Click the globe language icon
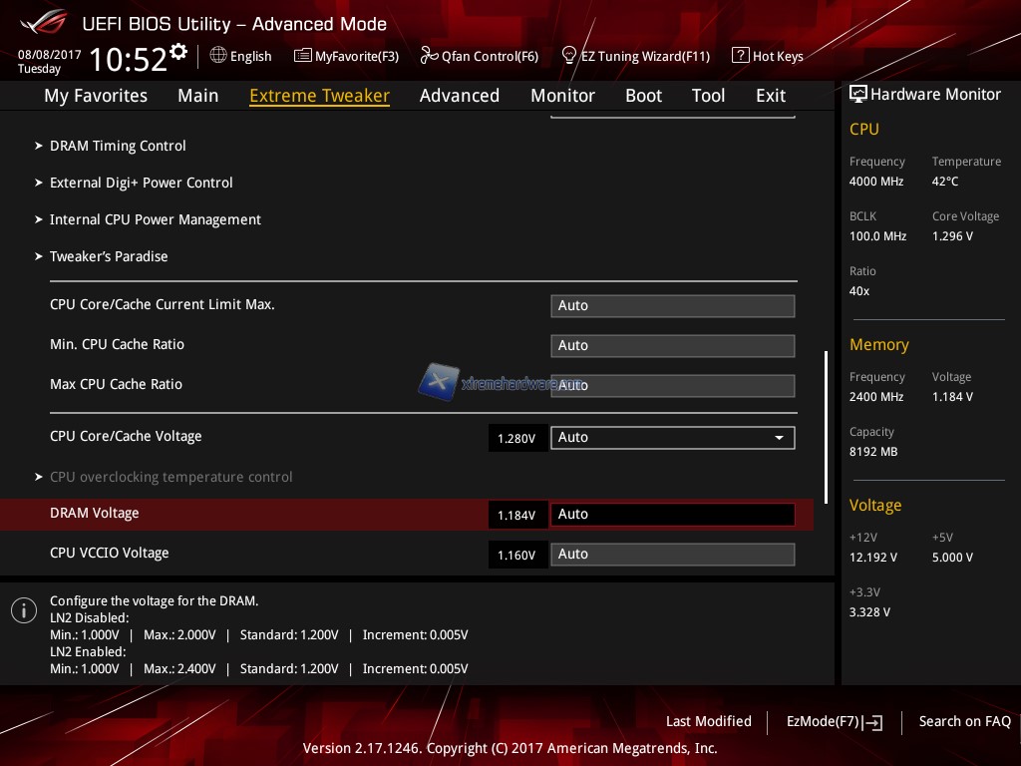 pyautogui.click(x=218, y=56)
